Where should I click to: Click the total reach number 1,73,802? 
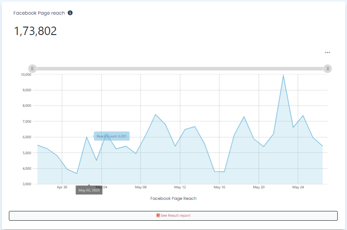point(35,31)
